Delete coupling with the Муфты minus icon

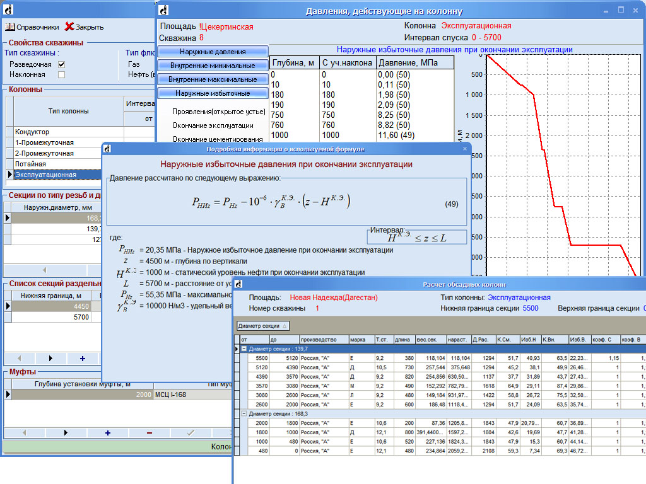(x=149, y=433)
